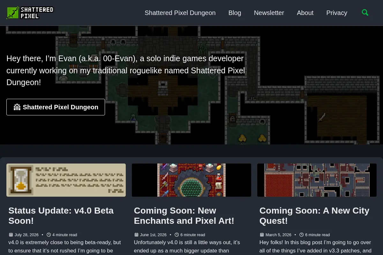Screen dimensions: 383x255
Task: Open post Coming Soon: New Enchants and Pixel Art!
Action: coord(184,215)
